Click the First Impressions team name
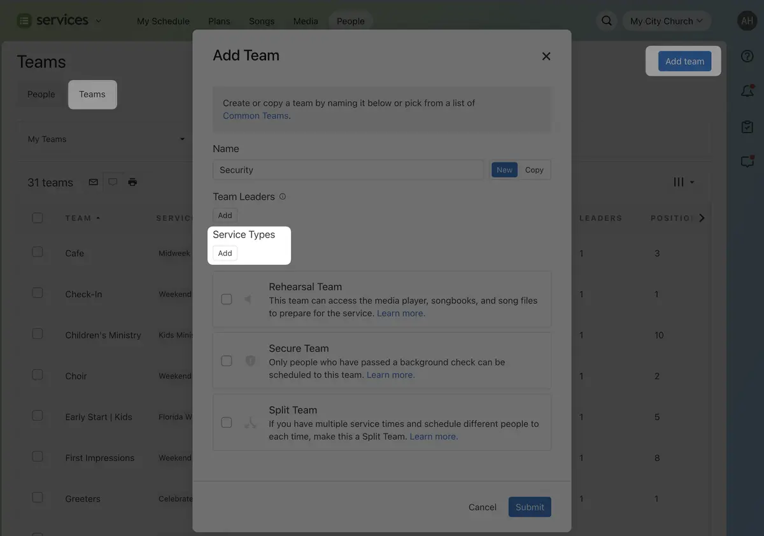Viewport: 764px width, 536px height. tap(100, 458)
